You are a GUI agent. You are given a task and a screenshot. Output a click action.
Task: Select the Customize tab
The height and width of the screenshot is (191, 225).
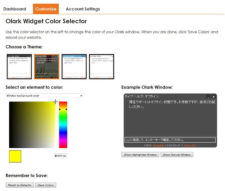tap(46, 9)
